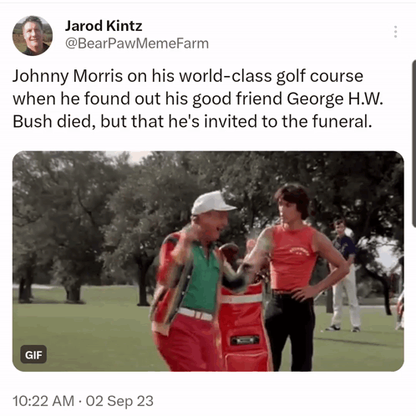416x416 pixels.
Task: Open Jarod Kintz's profile avatar
Action: (x=33, y=35)
